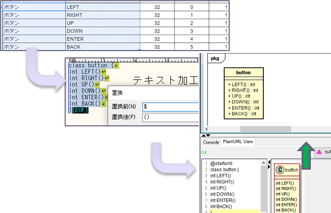The height and width of the screenshot is (213, 331).
Task: Click the 置換前 search input field
Action: (x=170, y=107)
